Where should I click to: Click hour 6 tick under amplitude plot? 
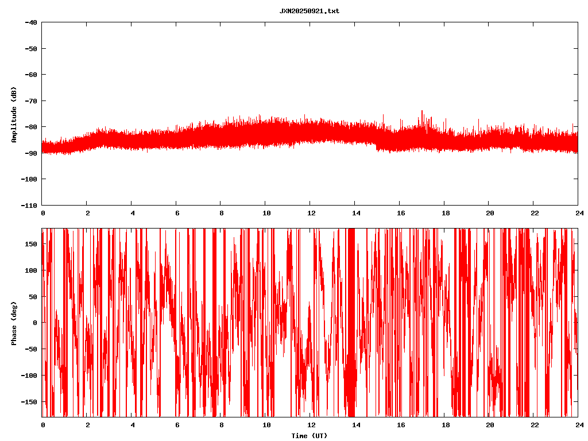tap(176, 212)
